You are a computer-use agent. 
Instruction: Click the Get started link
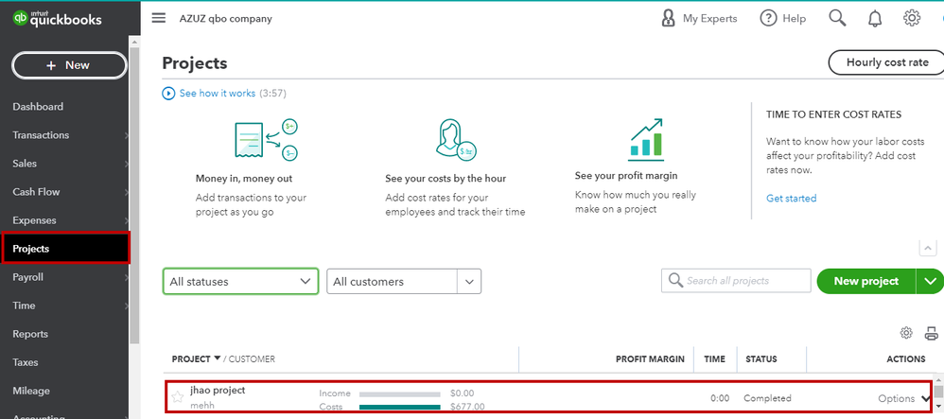[x=791, y=198]
